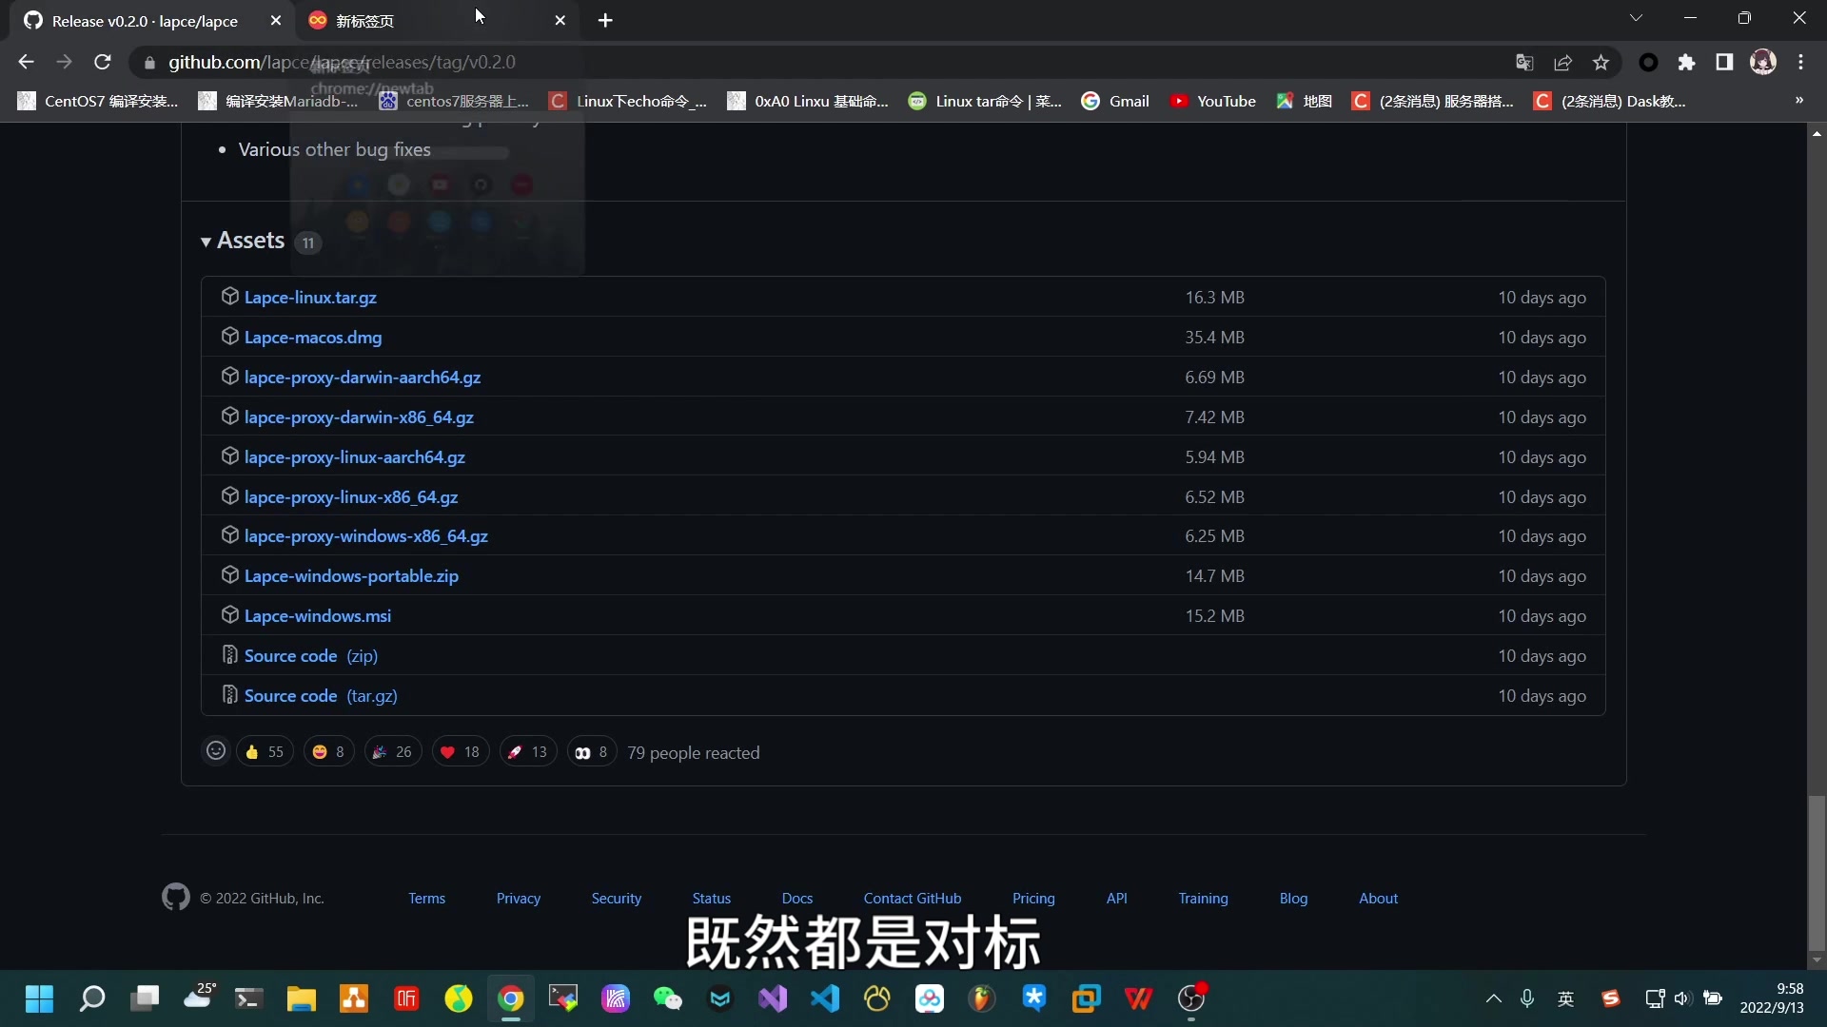1827x1027 pixels.
Task: Expand the Assets section disclosure triangle
Action: click(205, 241)
